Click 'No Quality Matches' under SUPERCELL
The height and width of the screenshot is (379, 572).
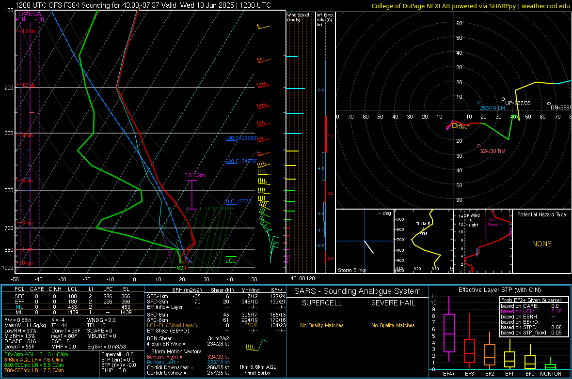tap(322, 325)
